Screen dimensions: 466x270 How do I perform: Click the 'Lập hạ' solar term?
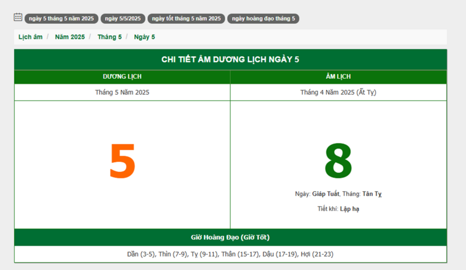pyautogui.click(x=349, y=209)
